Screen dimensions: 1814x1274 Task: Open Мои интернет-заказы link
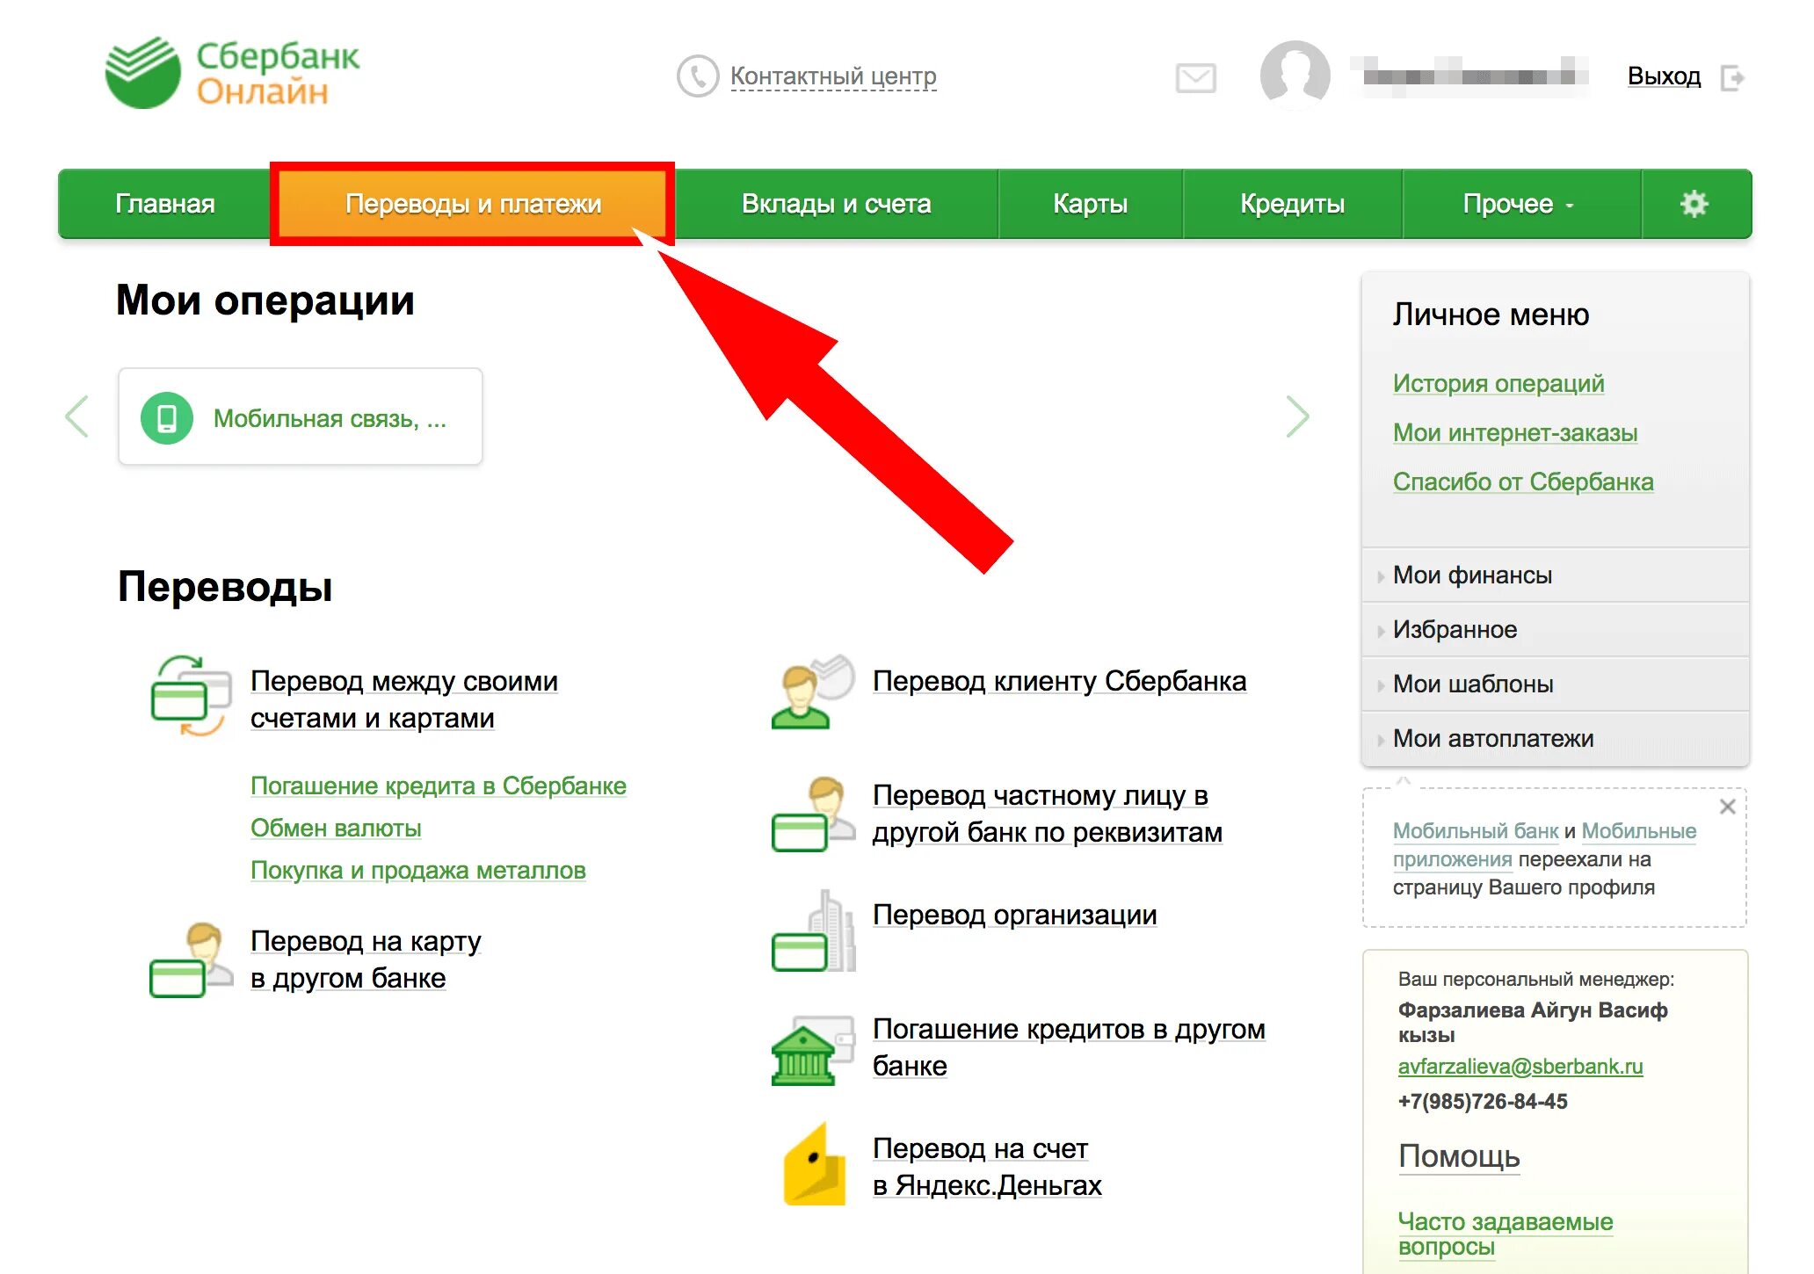[1515, 433]
